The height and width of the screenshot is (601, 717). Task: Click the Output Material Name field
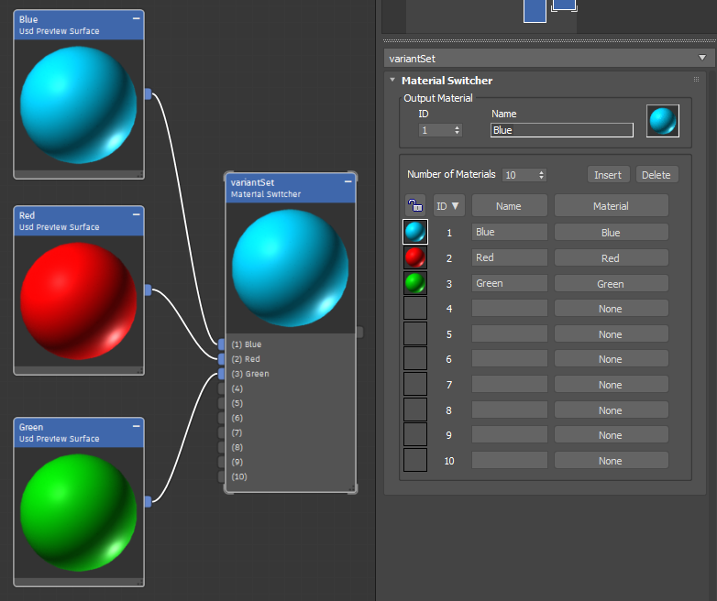point(562,130)
